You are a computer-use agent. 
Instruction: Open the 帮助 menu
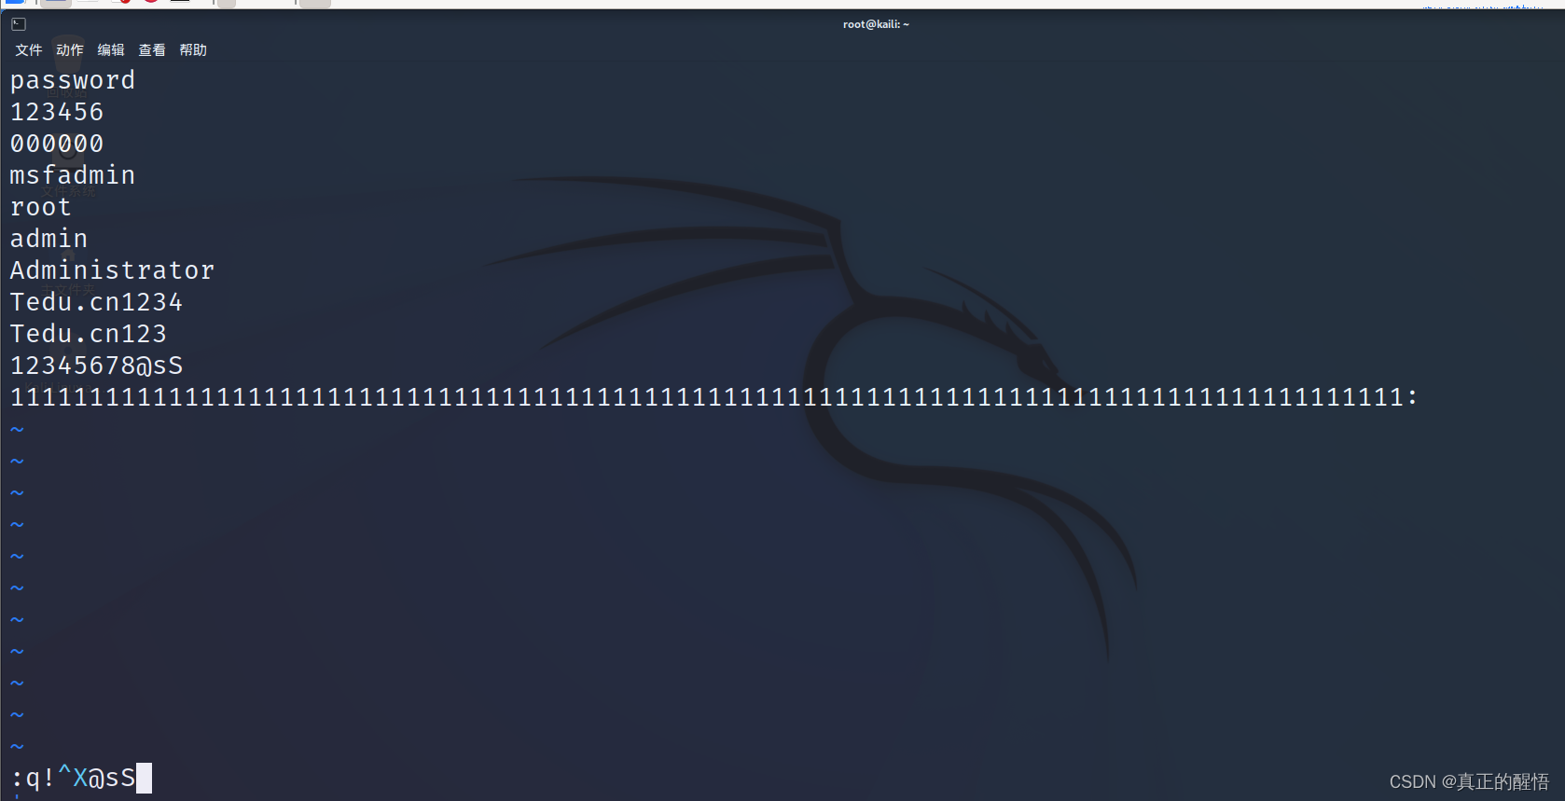click(x=193, y=50)
